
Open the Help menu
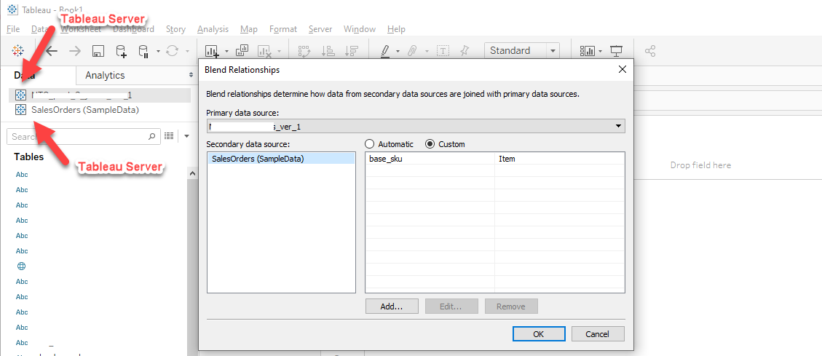pyautogui.click(x=396, y=29)
